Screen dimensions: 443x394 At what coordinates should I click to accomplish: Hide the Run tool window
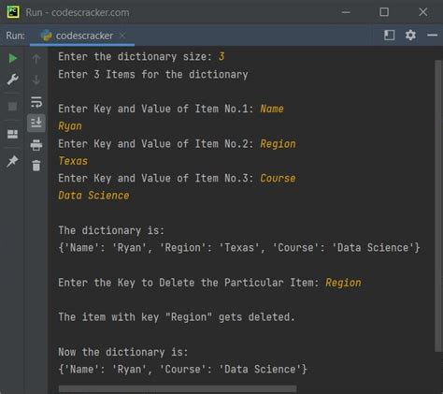tap(433, 36)
